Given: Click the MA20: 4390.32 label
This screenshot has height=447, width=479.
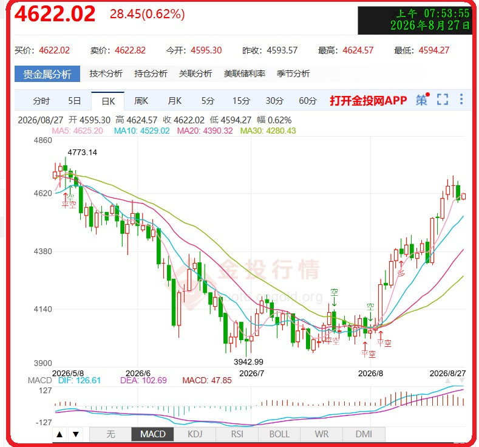Looking at the screenshot, I should point(205,131).
